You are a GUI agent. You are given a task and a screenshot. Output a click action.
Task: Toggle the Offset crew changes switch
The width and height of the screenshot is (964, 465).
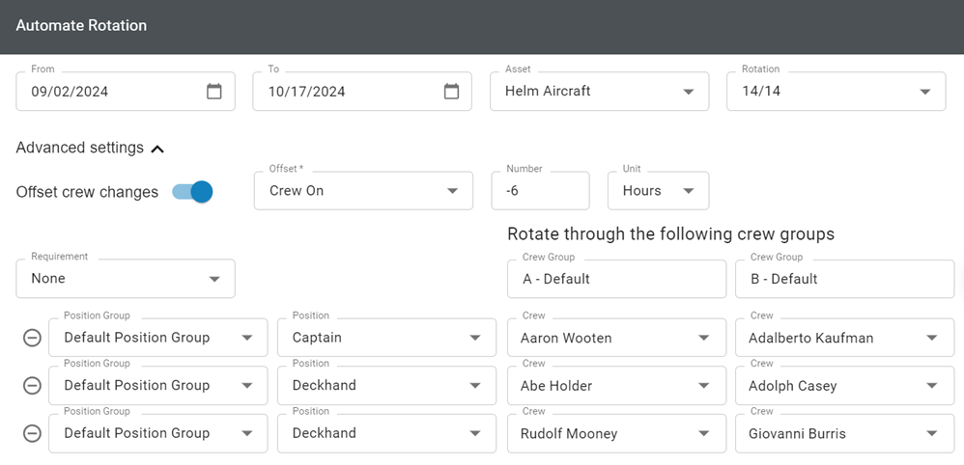click(x=192, y=192)
